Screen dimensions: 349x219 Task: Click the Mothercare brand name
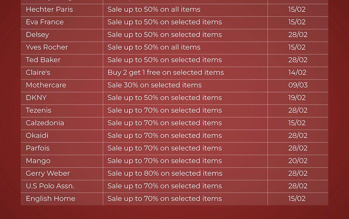click(46, 85)
